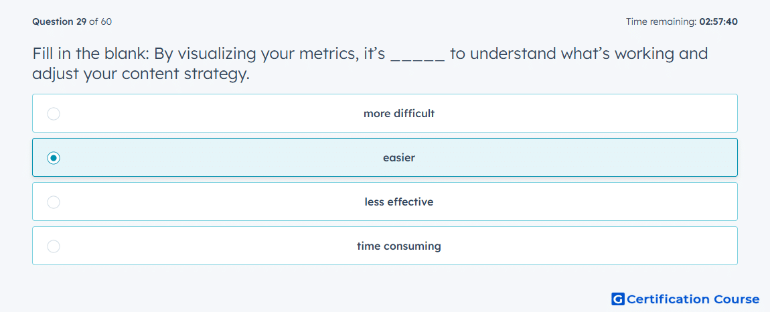Screen dimensions: 770x312
Task: Click the blue G logo icon
Action: (618, 299)
